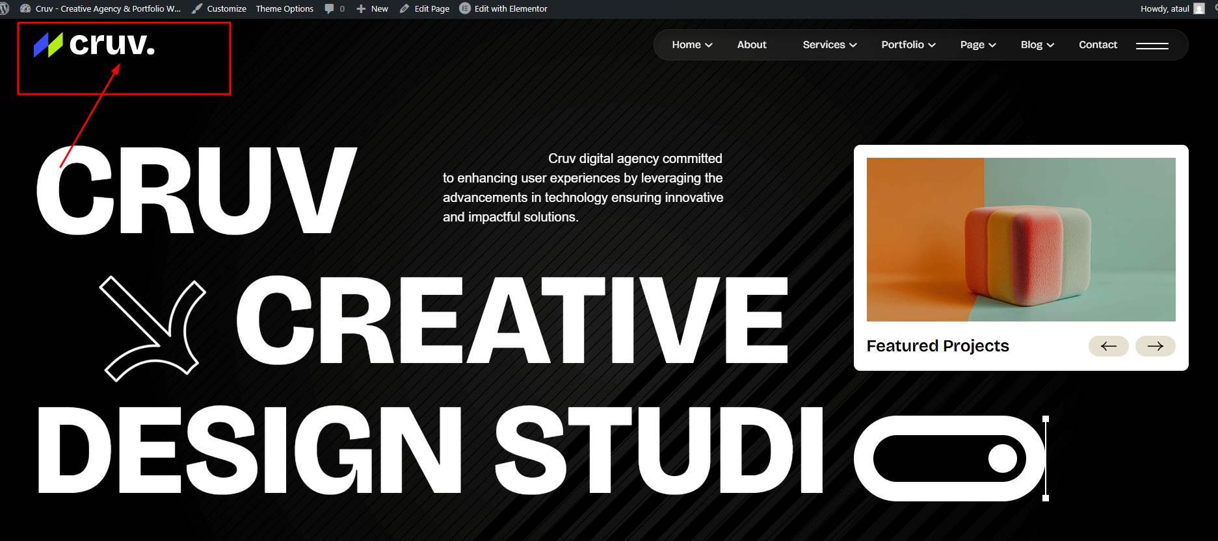Expand the Services dropdown menu
Image resolution: width=1218 pixels, height=541 pixels.
click(829, 45)
